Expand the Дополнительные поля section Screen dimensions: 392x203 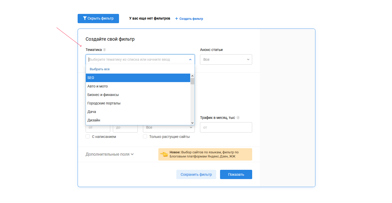pos(110,154)
